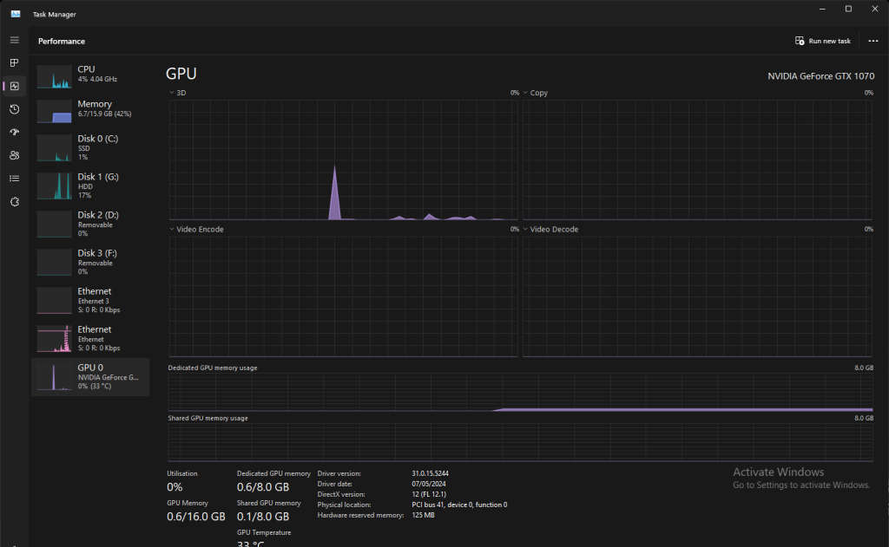Select Ethernet 3 network entry

[x=90, y=300]
